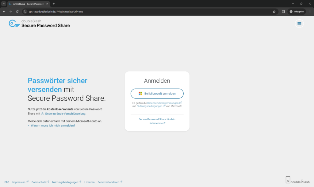
Task: Close the Anmeldung browser tab
Action: coord(47,4)
